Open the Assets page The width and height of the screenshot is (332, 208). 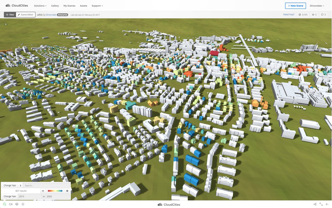[x=83, y=6]
